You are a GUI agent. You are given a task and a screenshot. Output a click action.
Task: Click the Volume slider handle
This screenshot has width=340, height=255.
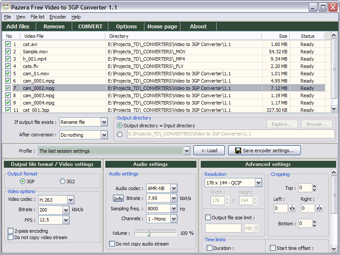click(149, 234)
